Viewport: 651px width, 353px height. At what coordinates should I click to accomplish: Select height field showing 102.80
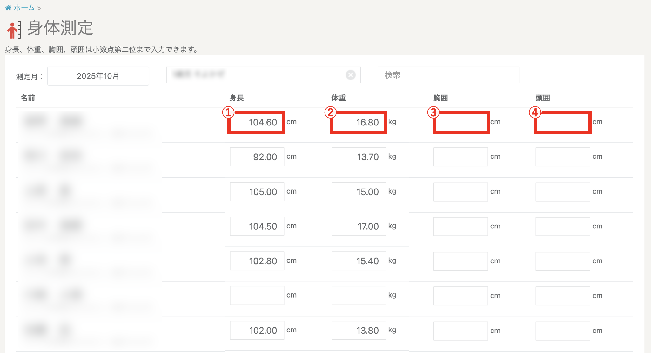pyautogui.click(x=257, y=261)
